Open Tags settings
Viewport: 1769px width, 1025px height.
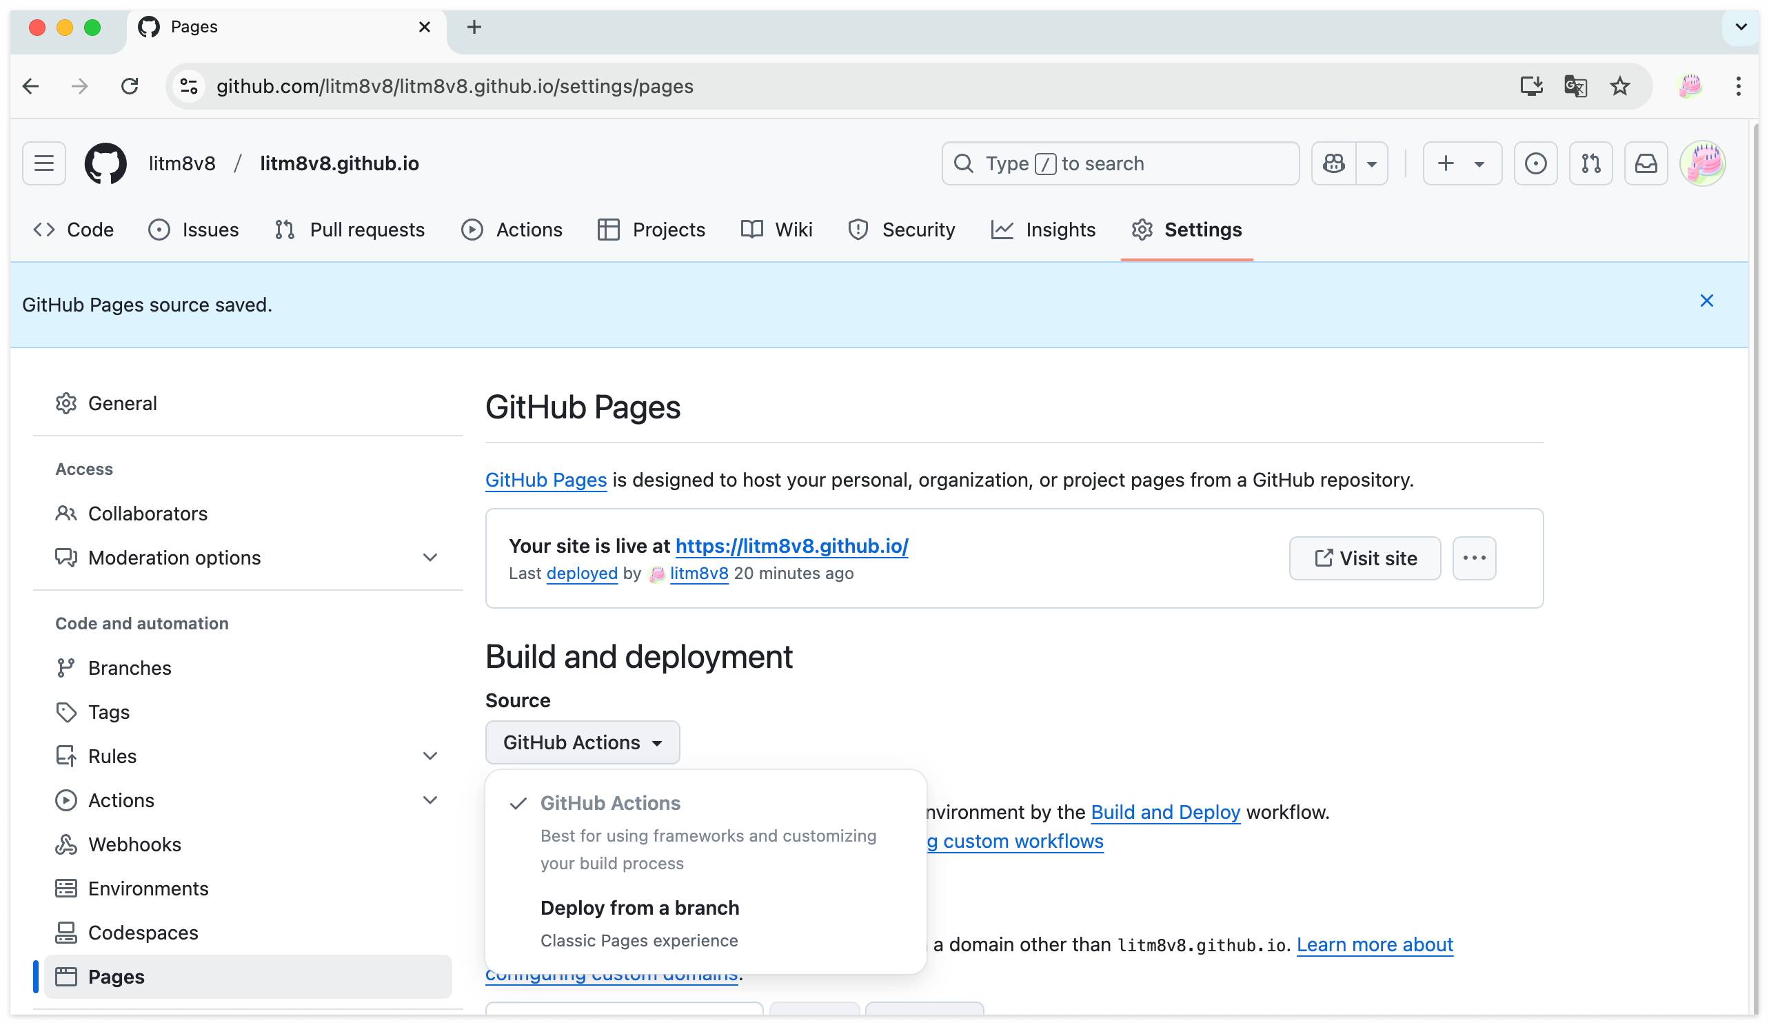[x=247, y=713]
